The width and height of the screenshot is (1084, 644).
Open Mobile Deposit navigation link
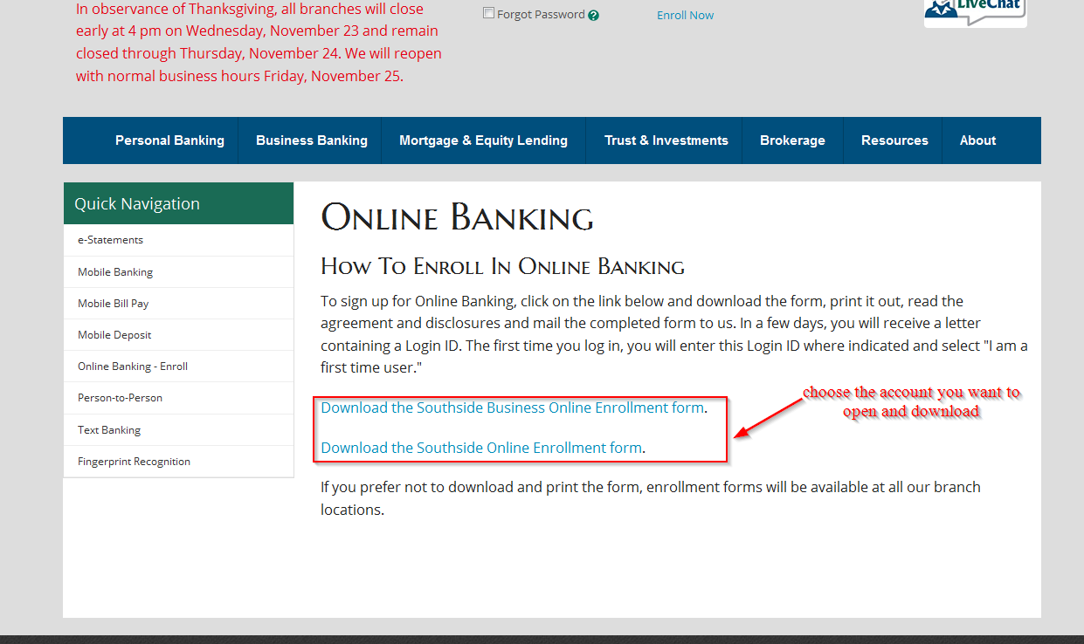178,335
